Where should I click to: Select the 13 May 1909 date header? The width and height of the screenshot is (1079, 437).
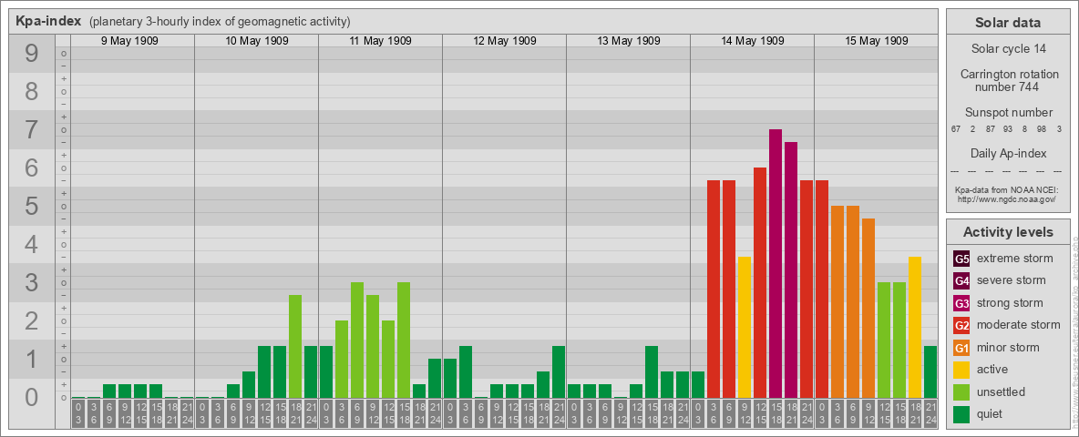click(628, 41)
